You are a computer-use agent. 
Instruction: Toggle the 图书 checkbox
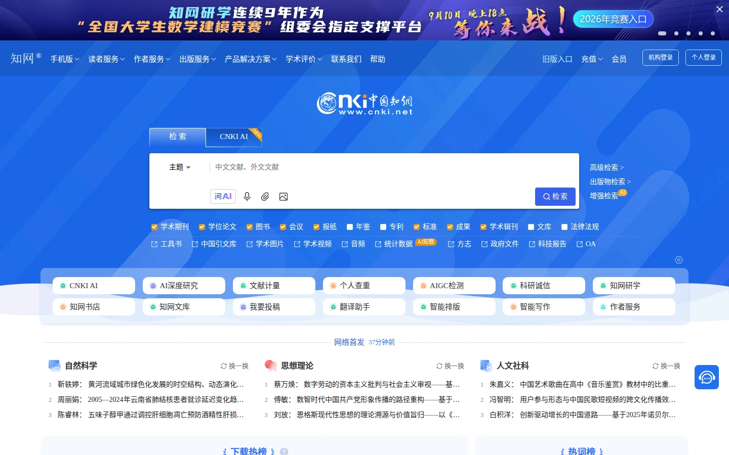250,227
